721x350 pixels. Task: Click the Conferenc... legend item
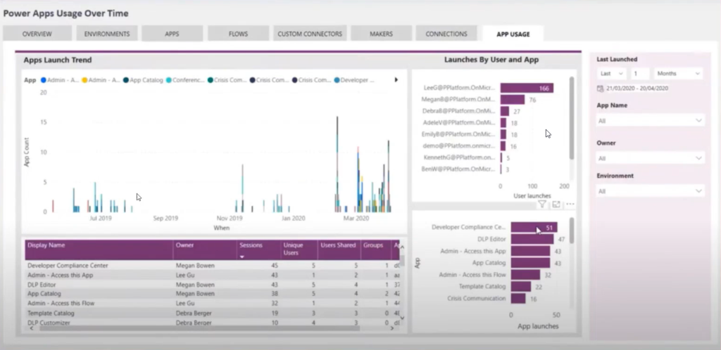(185, 80)
